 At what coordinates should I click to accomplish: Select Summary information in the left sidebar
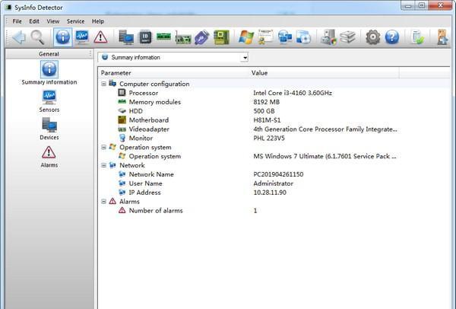click(x=49, y=73)
